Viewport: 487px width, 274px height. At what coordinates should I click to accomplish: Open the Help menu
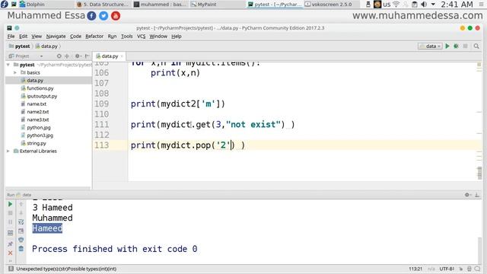click(177, 37)
